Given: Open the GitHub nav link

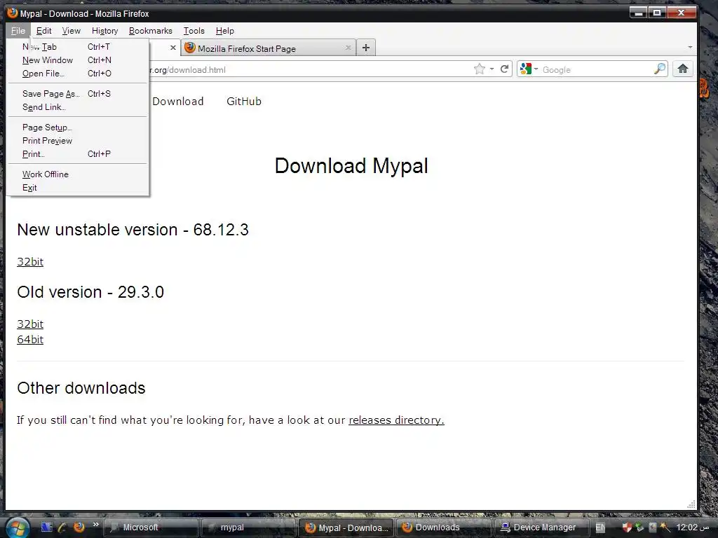Looking at the screenshot, I should 244,102.
